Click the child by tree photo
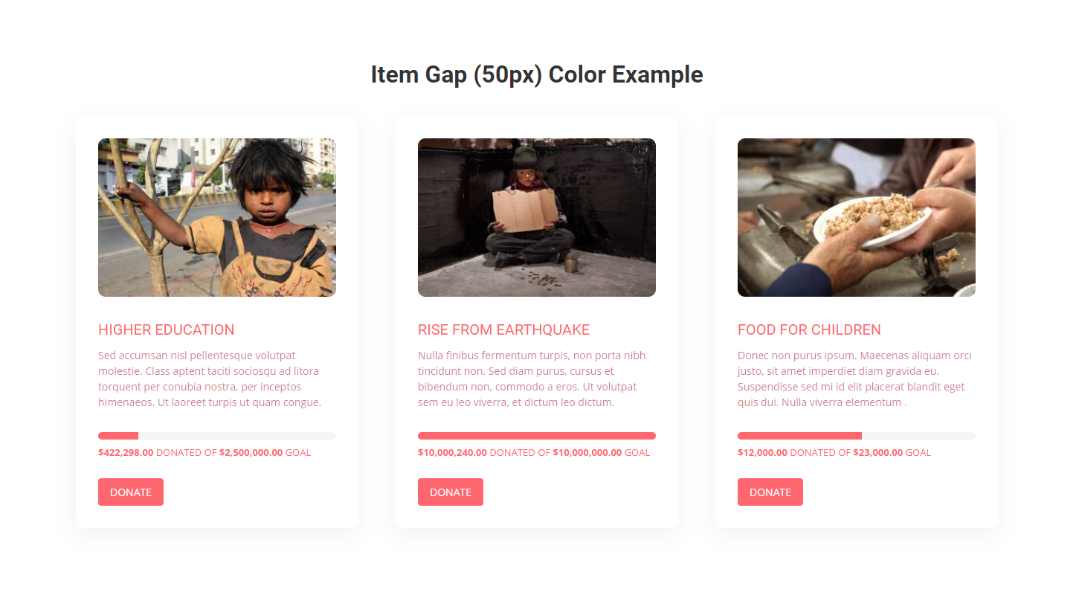Viewport: 1076px width, 595px height. [x=217, y=217]
